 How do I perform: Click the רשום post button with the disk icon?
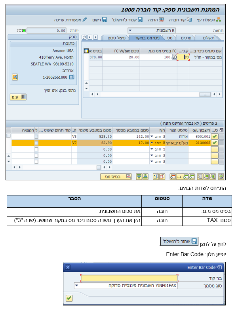click(x=99, y=20)
